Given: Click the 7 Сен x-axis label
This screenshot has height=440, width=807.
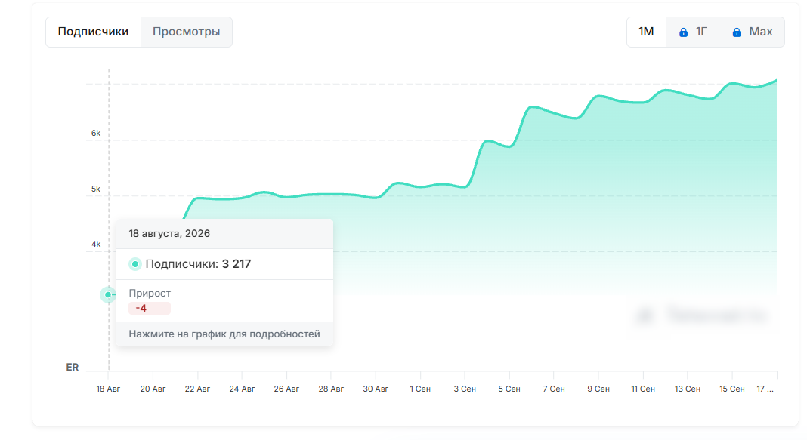Looking at the screenshot, I should [x=554, y=389].
